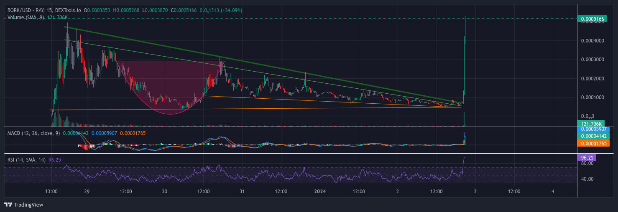The width and height of the screenshot is (618, 212).
Task: Click the 0.0003000 price axis label
Action: pyautogui.click(x=592, y=60)
